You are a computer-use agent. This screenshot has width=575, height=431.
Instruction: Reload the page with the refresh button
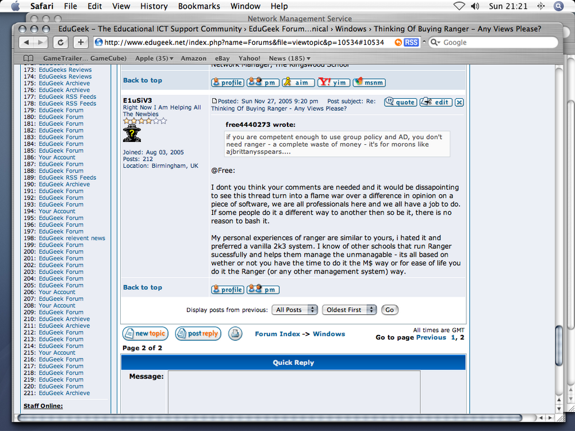[60, 43]
